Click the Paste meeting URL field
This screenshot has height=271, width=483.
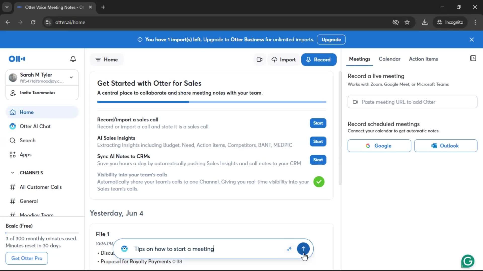tap(412, 102)
